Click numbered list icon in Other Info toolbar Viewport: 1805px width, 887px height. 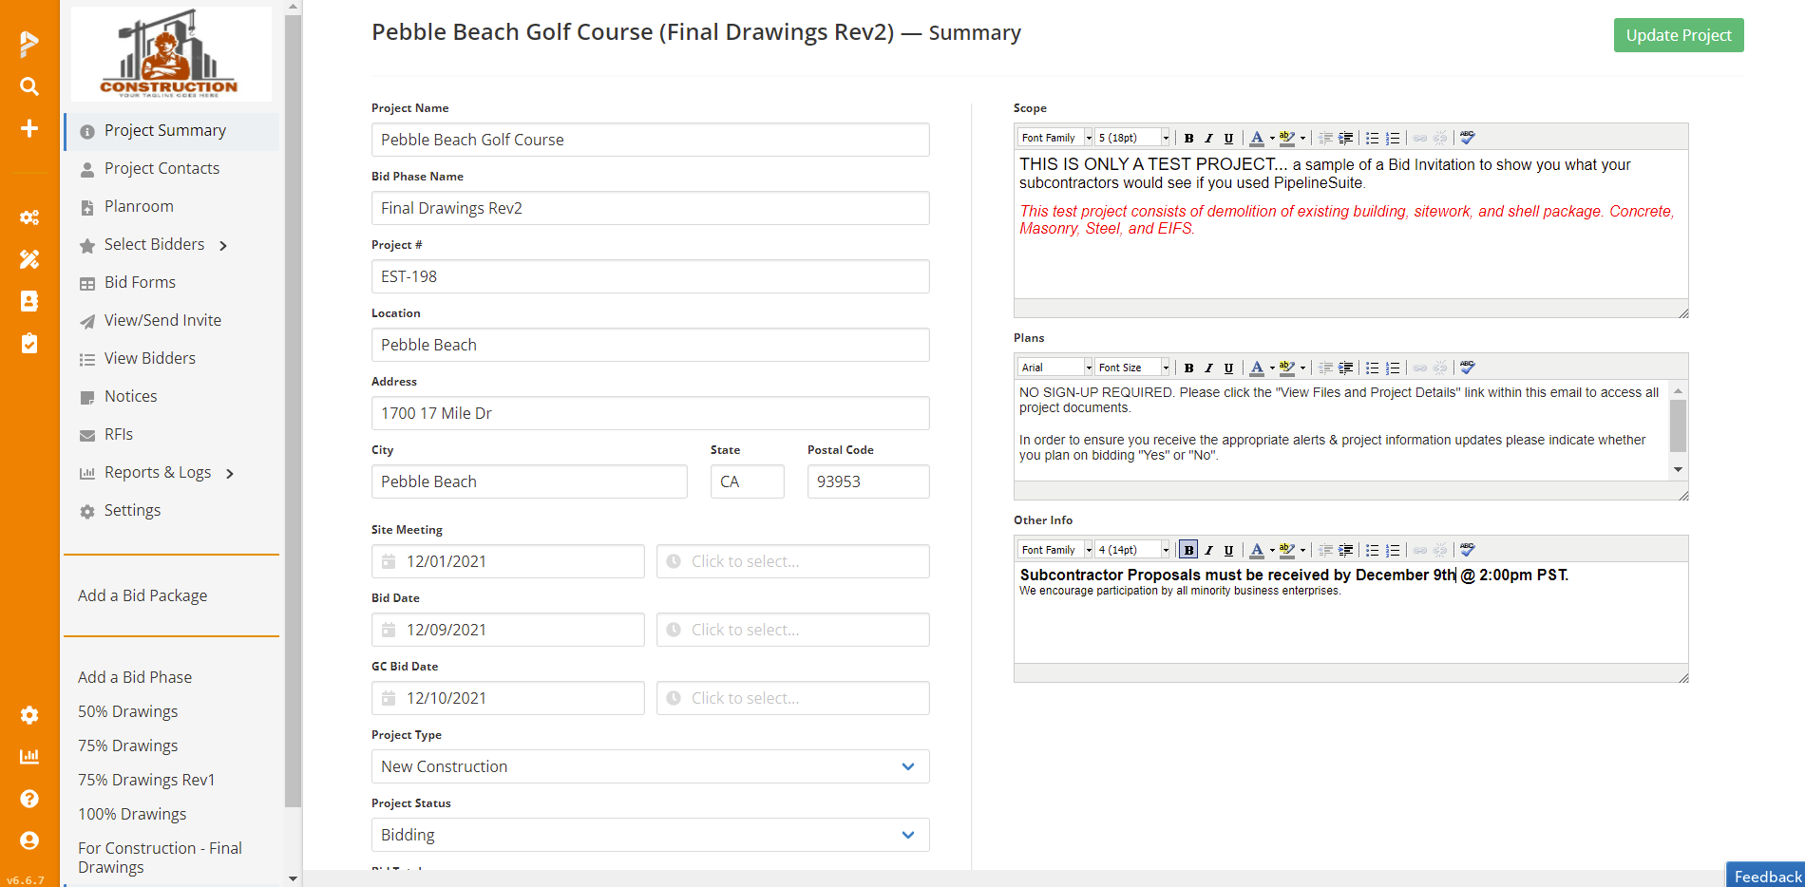[1393, 550]
